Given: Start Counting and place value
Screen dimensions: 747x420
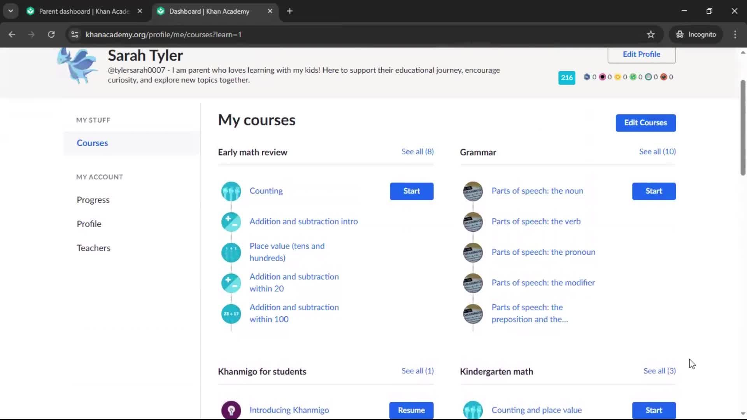Looking at the screenshot, I should click(x=654, y=410).
